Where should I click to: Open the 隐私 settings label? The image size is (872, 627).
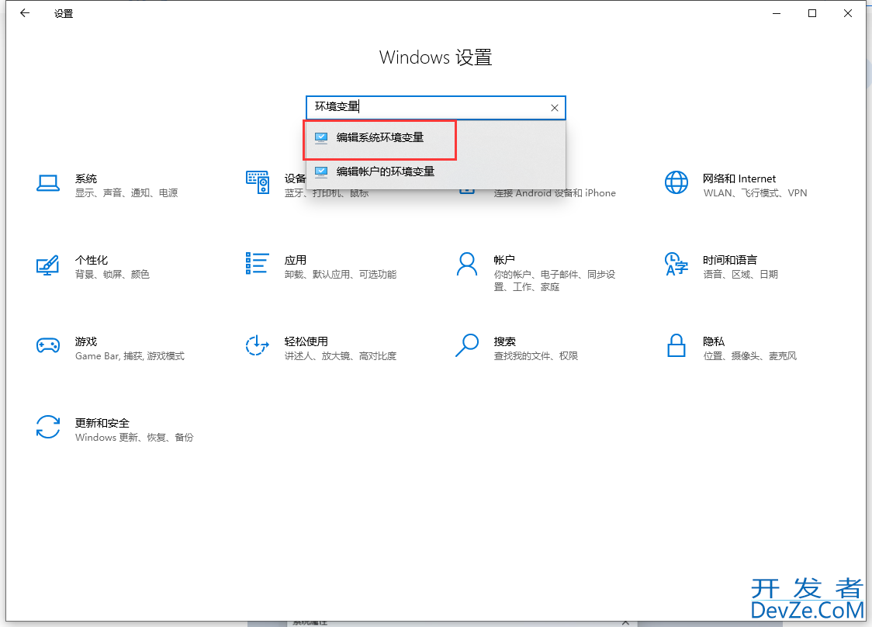point(714,341)
